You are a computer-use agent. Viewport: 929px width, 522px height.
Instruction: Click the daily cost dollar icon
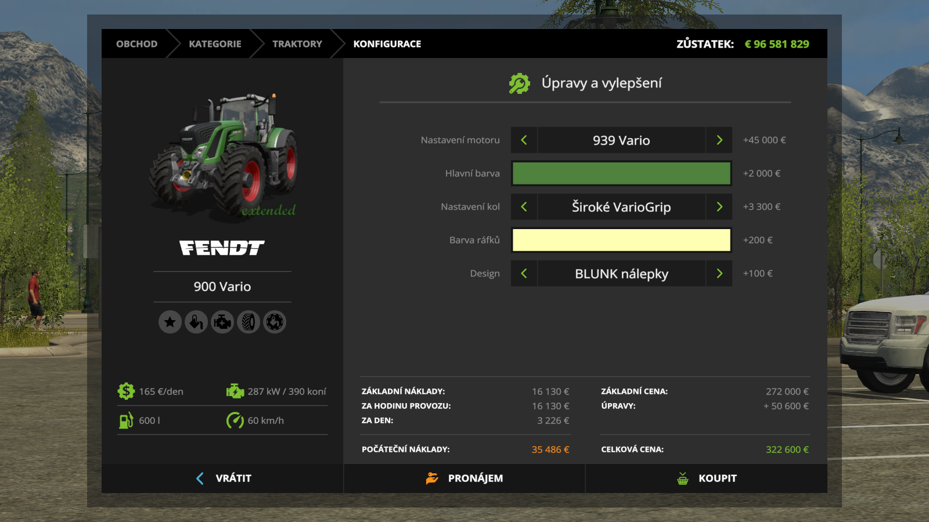click(126, 391)
